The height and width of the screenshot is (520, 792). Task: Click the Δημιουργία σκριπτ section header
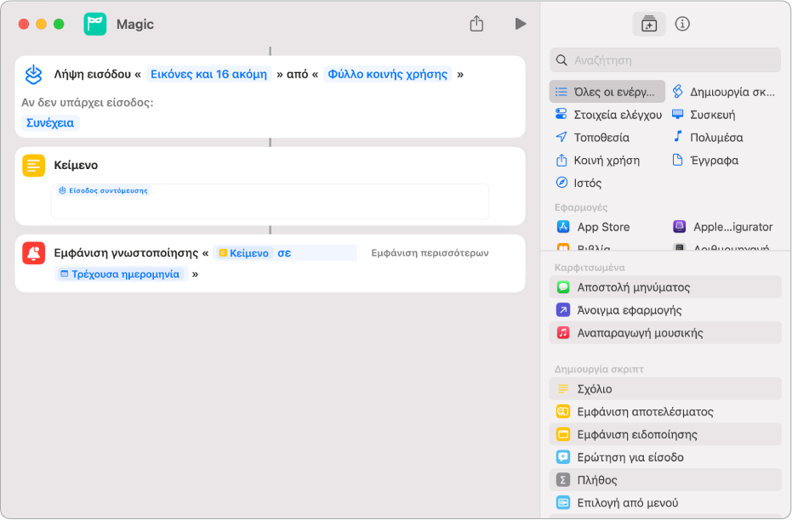(599, 370)
